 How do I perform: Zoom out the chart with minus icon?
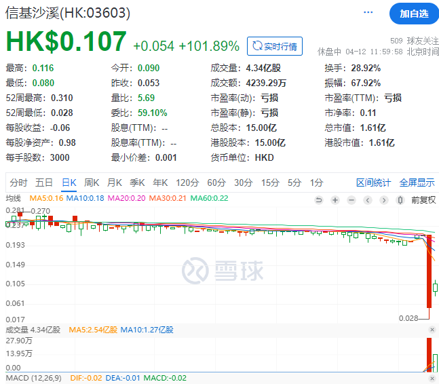coord(351,200)
